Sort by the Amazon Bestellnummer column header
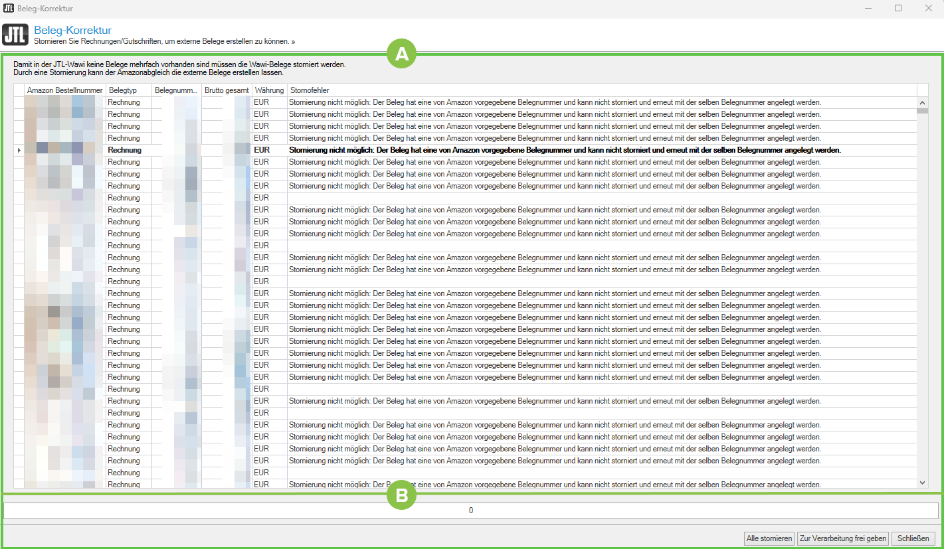Viewport: 944px width, 549px height. point(64,90)
